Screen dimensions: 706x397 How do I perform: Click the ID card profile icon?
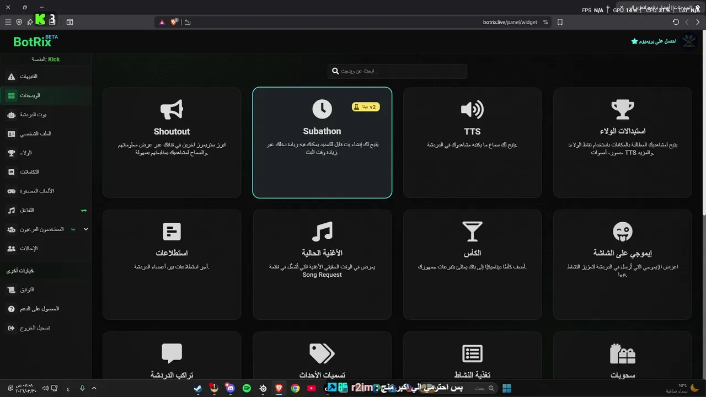pos(11,133)
